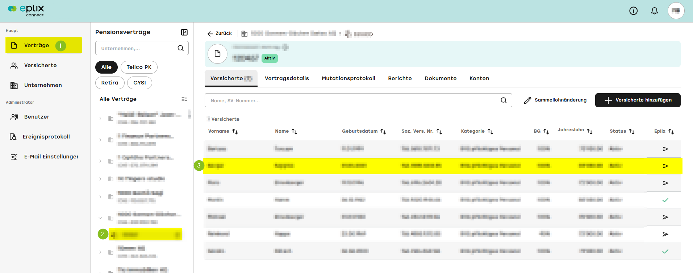This screenshot has width=693, height=273.
Task: Click the Alle Verträge heading
Action: tap(118, 99)
